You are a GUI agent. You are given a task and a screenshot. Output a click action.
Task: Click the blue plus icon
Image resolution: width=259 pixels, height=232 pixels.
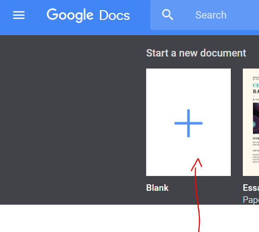[x=188, y=123]
